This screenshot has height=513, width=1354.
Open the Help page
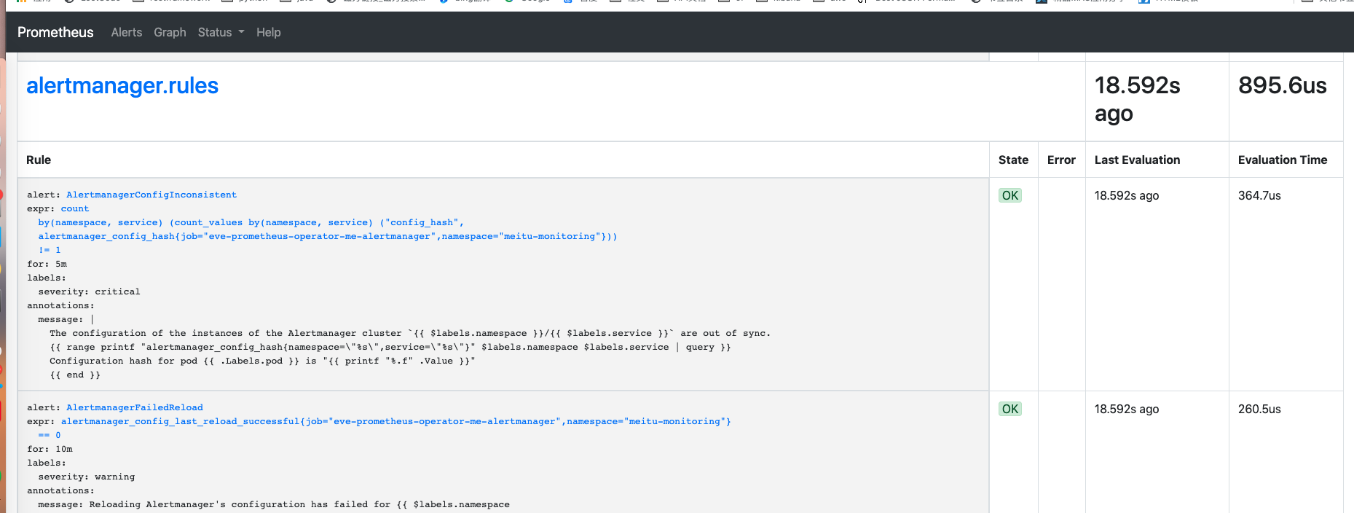click(x=268, y=32)
